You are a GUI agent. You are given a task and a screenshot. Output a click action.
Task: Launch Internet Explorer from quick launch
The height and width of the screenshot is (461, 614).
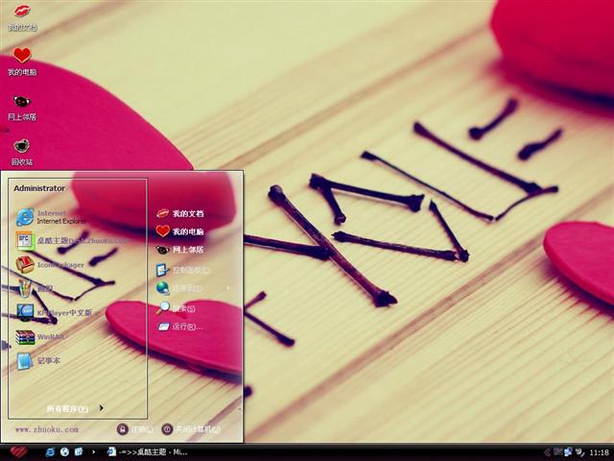(x=50, y=452)
